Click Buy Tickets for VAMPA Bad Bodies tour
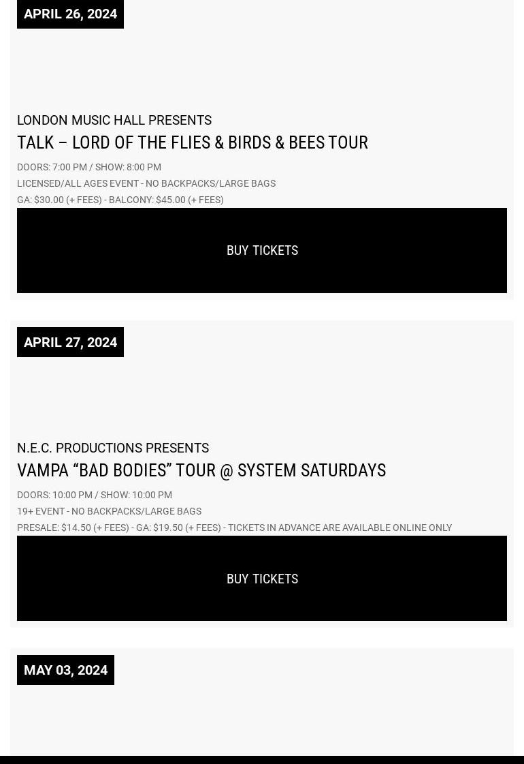The width and height of the screenshot is (524, 764). point(262,579)
